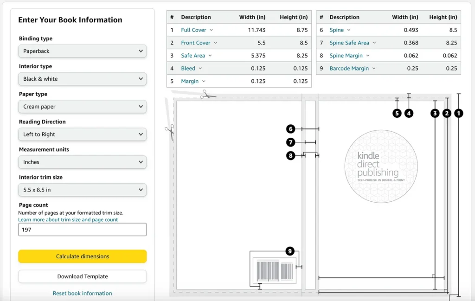This screenshot has height=301, width=475.
Task: Expand the Spine row description
Action: 340,30
